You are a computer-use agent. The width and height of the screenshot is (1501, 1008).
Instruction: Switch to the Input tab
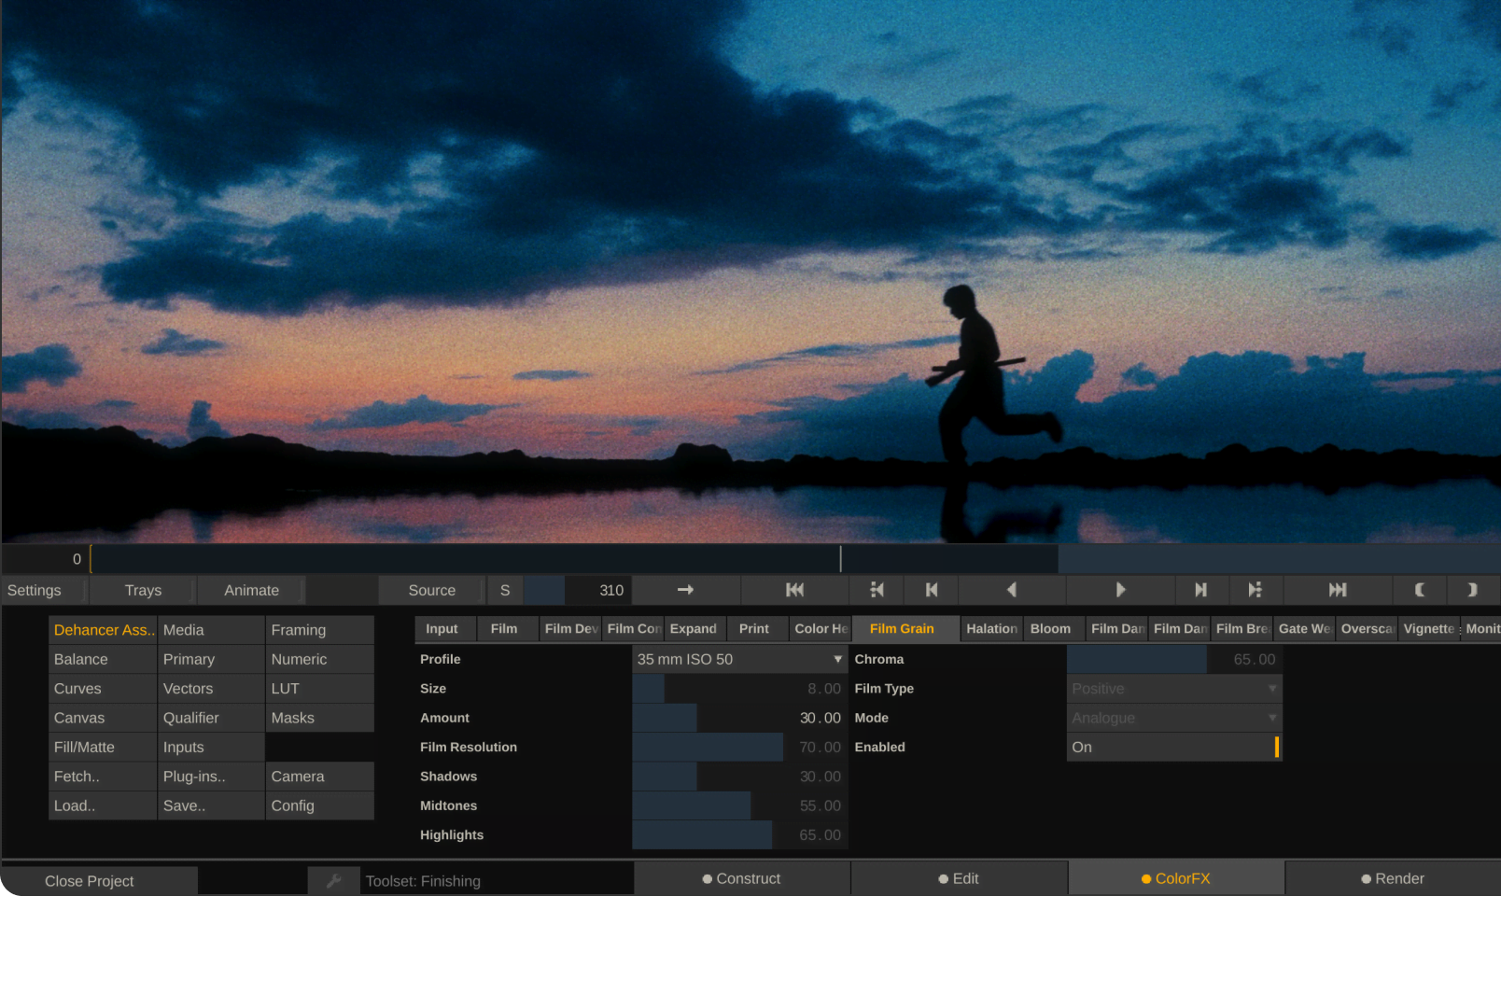[445, 629]
